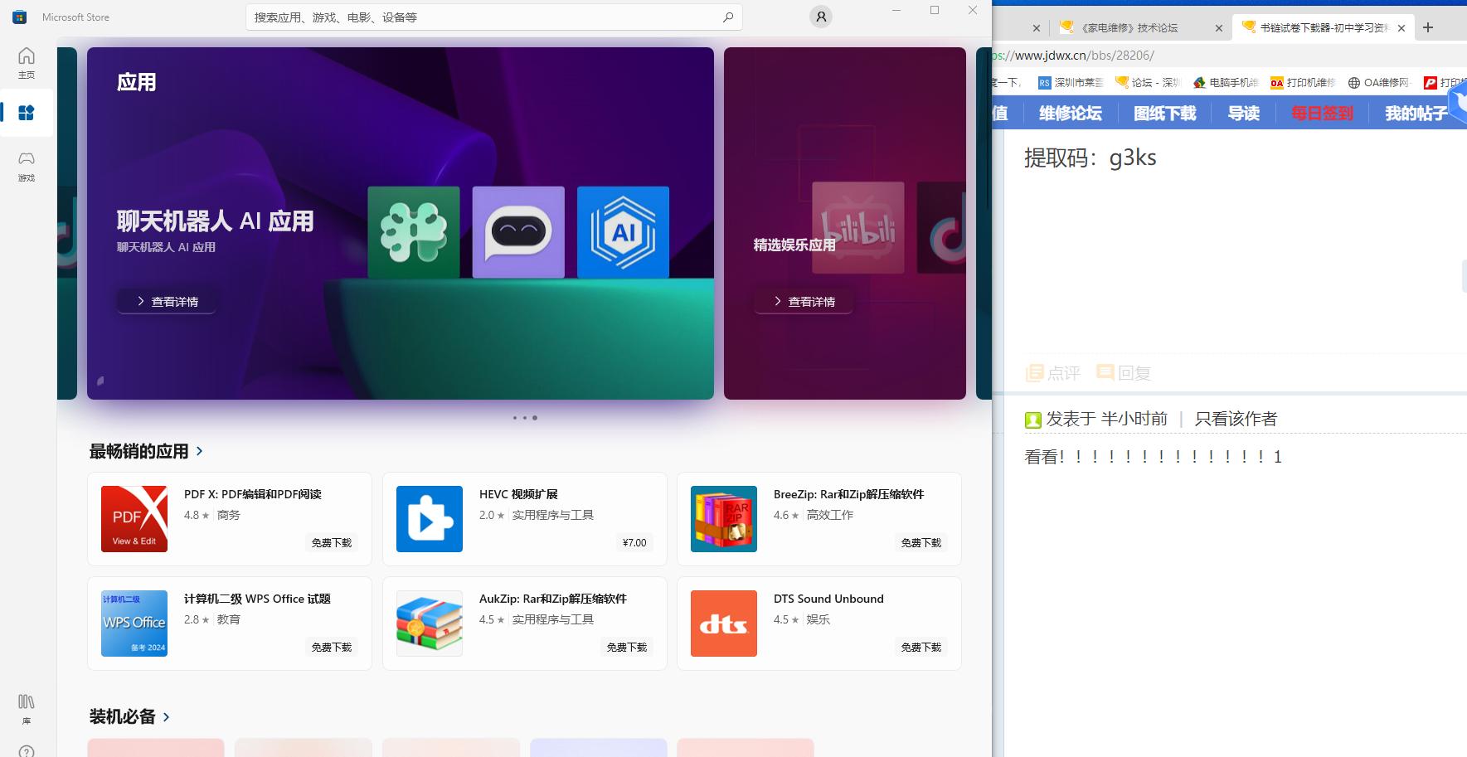Open 每日签到 in the forum nav menu
Image resolution: width=1467 pixels, height=757 pixels.
(x=1322, y=114)
